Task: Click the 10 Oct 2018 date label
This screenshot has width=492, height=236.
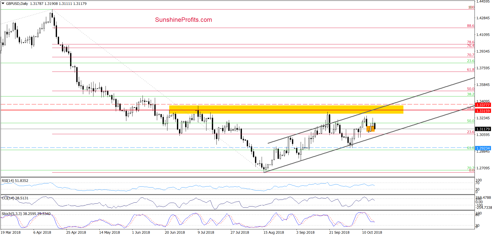Action: pos(372,232)
